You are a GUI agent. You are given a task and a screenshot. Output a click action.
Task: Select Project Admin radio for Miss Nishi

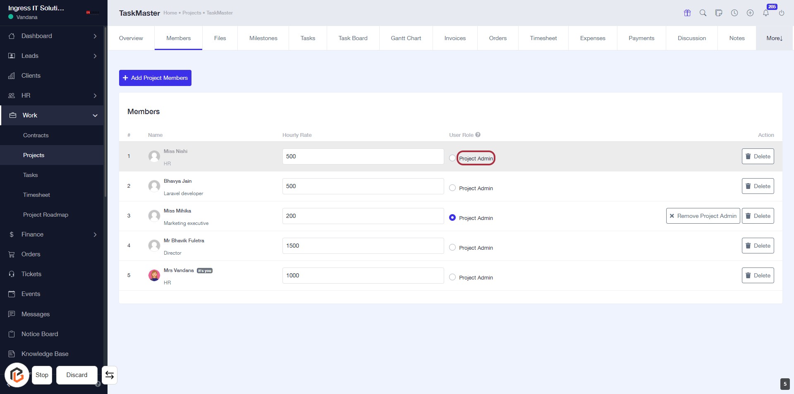[x=452, y=158]
